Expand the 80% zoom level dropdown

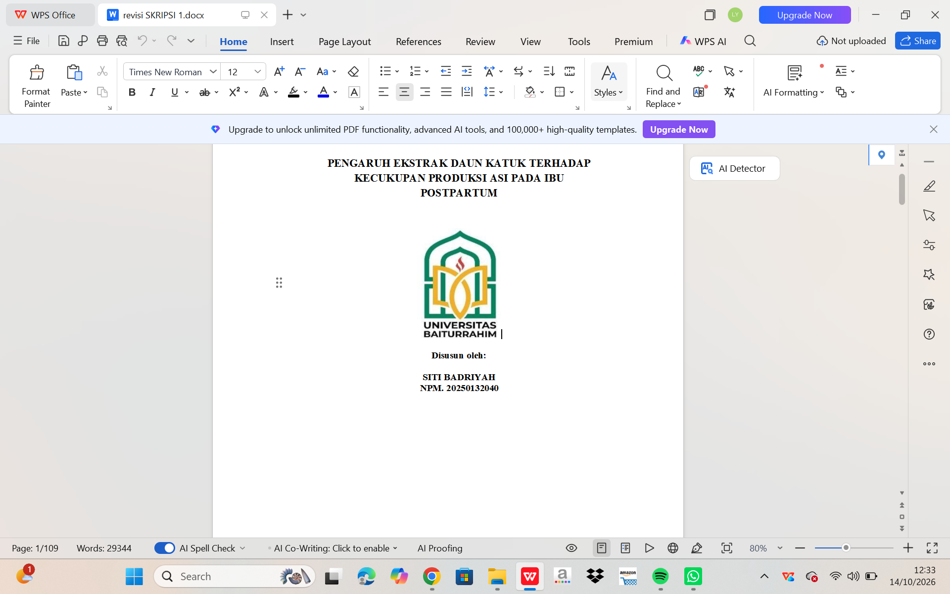pos(780,548)
